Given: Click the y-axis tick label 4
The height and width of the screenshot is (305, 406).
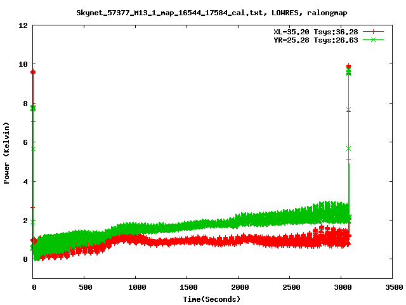Looking at the screenshot, I should [x=25, y=182].
